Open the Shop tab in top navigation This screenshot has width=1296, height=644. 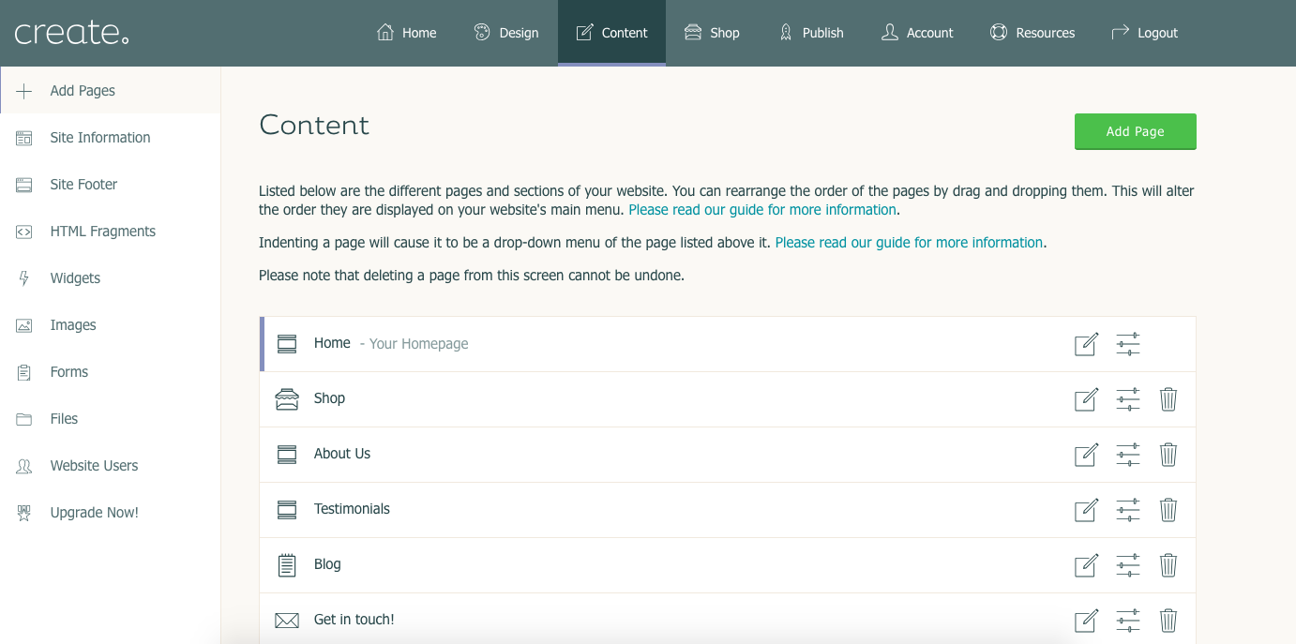[x=712, y=33]
